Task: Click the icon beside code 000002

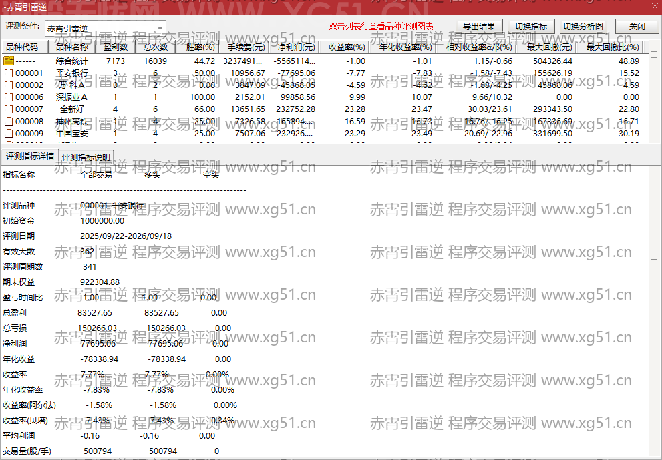Action: [9, 85]
